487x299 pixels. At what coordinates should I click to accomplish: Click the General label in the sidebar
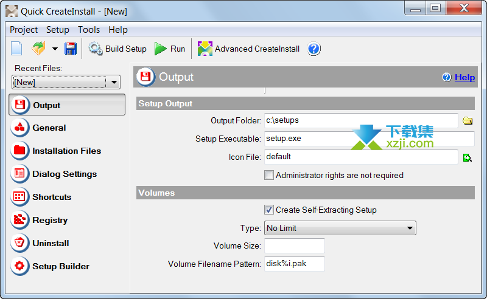tap(49, 128)
